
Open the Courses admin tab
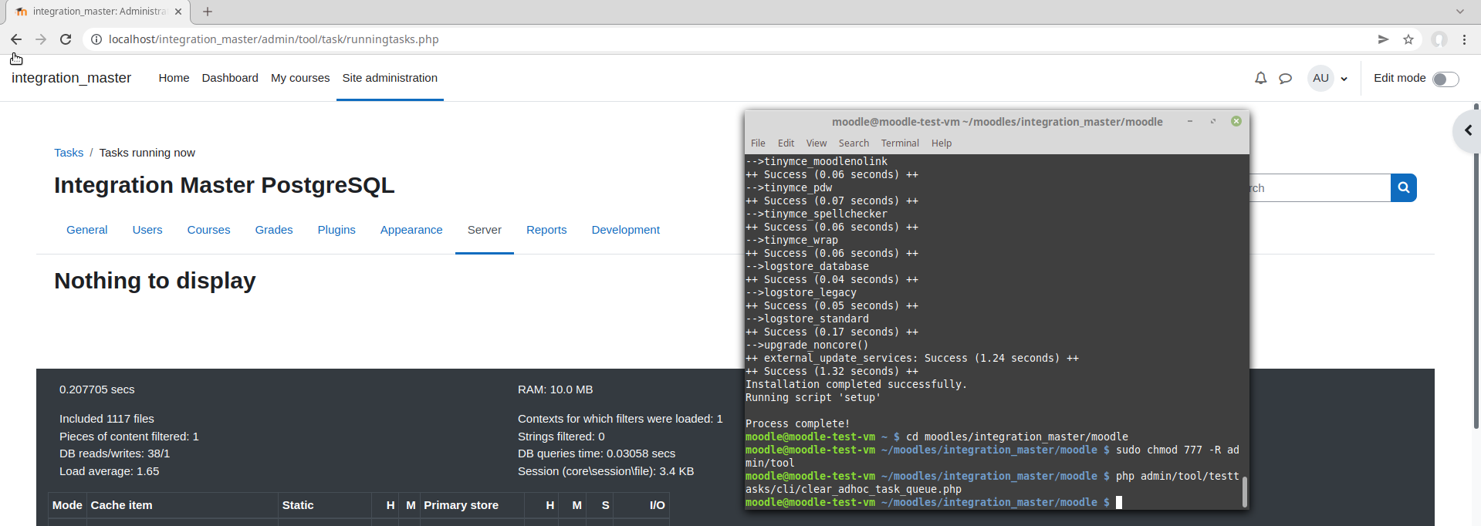[x=208, y=230]
